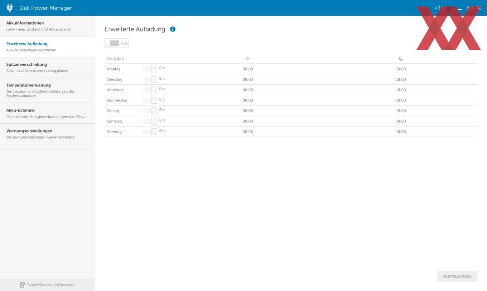Click the moon icon in the schedule header
487x291 pixels.
pos(401,59)
